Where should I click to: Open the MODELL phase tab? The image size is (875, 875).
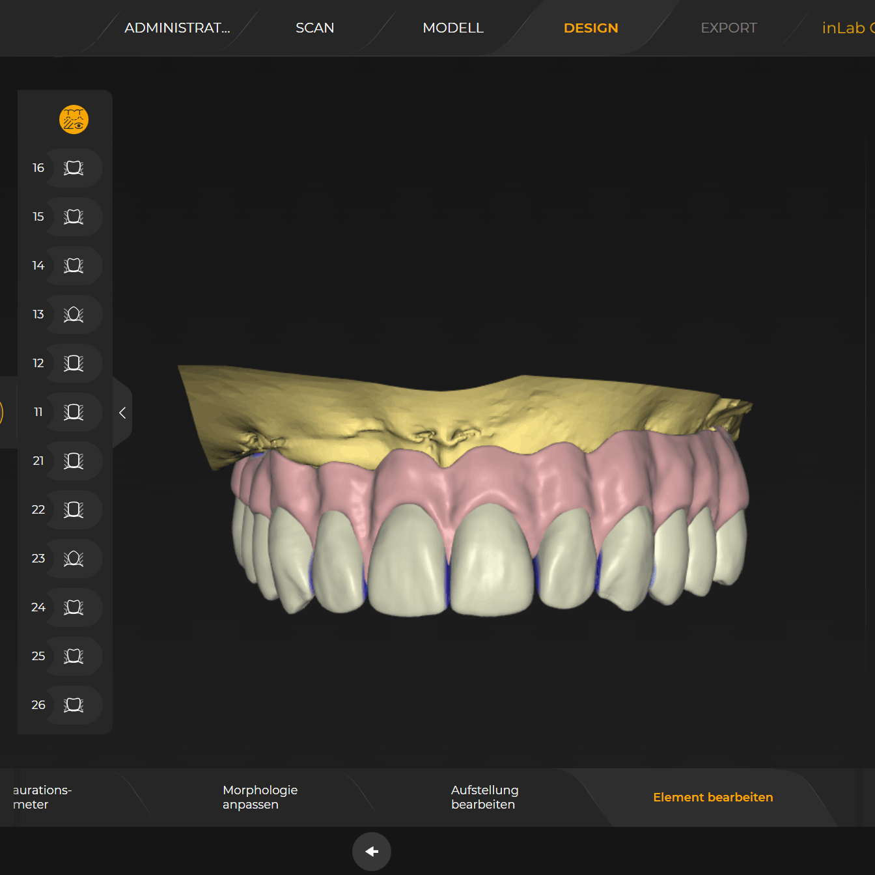pyautogui.click(x=453, y=28)
